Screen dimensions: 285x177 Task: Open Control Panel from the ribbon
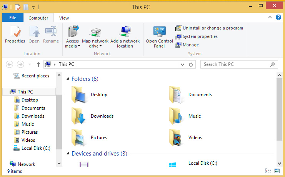coord(159,37)
